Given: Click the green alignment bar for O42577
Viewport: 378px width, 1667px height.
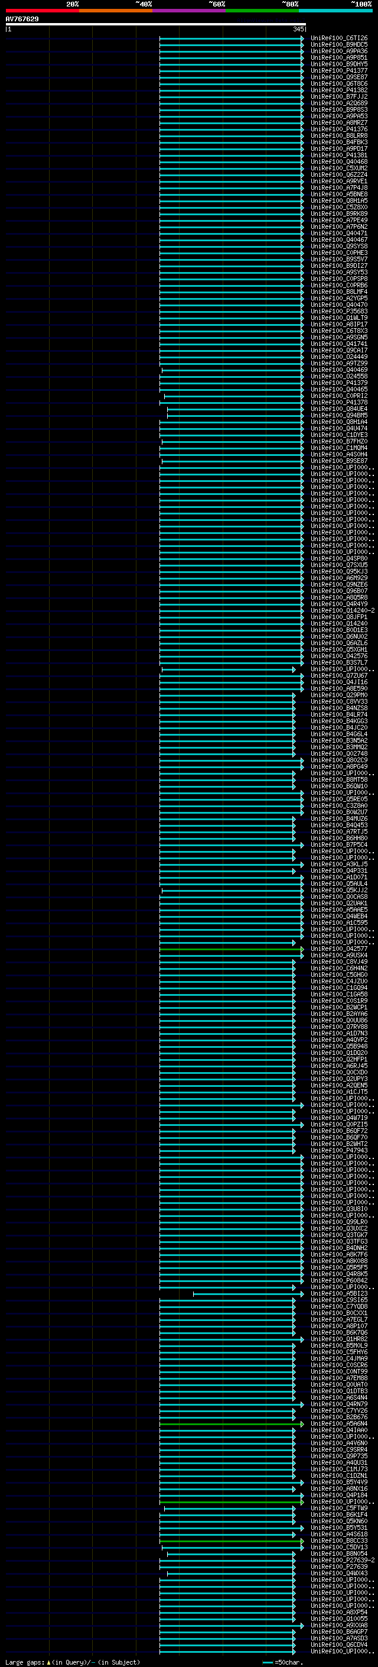Looking at the screenshot, I should tap(232, 949).
